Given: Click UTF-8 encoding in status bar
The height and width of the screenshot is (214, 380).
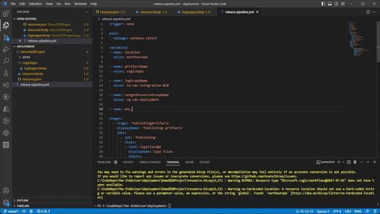Looking at the screenshot, I should [x=337, y=212].
